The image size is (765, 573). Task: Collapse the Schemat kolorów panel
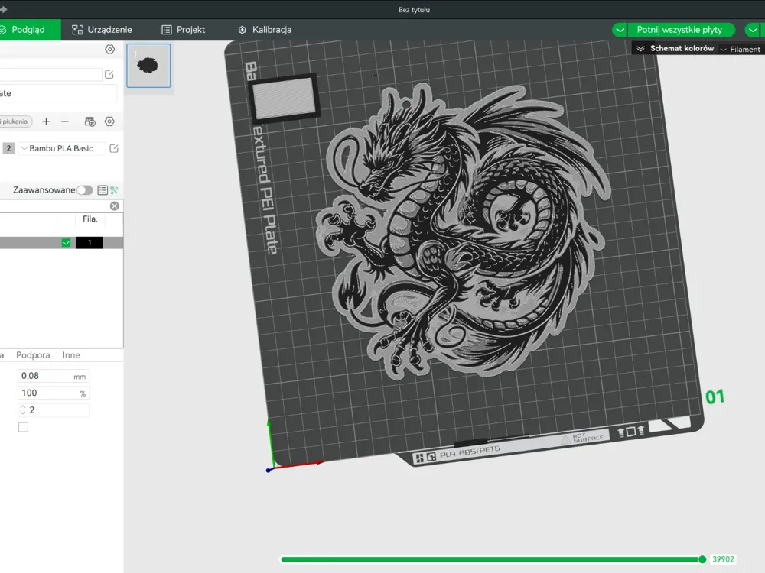click(640, 49)
